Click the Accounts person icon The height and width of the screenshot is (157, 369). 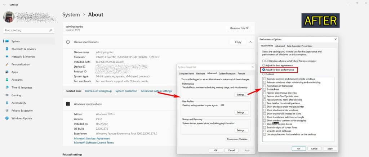[x=7, y=80]
